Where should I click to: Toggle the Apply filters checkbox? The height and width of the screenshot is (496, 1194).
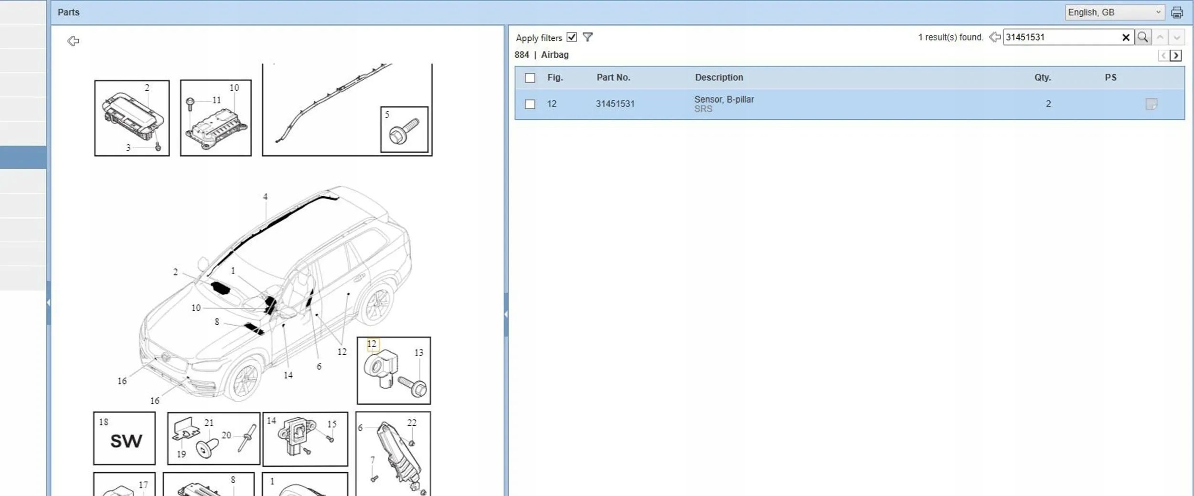572,37
